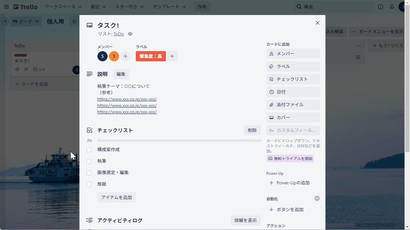Open the スター付き dropdown
This screenshot has height=230, width=410.
click(x=129, y=7)
